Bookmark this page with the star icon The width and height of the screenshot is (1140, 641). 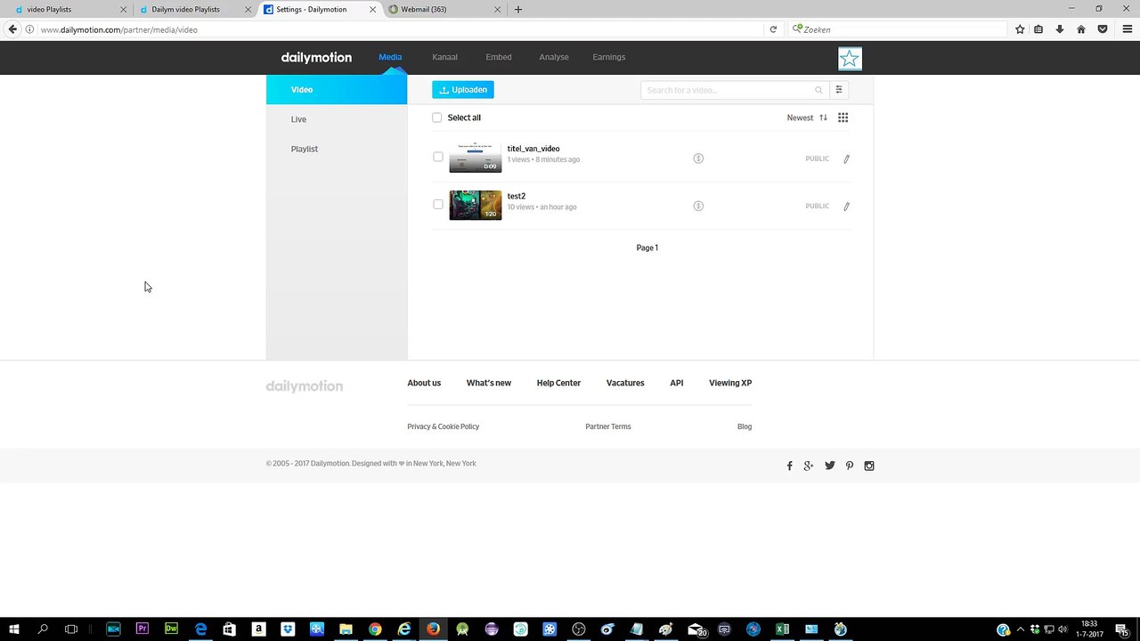1020,29
